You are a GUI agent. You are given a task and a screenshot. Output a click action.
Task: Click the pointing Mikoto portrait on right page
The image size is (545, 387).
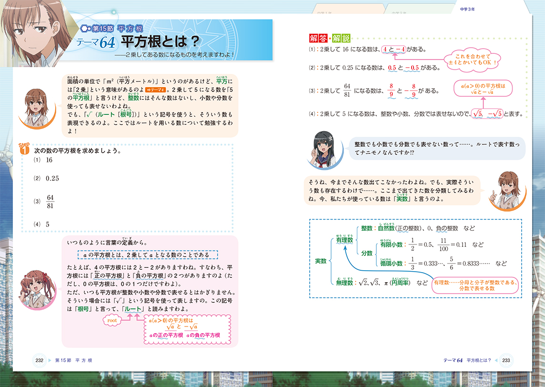(x=507, y=191)
